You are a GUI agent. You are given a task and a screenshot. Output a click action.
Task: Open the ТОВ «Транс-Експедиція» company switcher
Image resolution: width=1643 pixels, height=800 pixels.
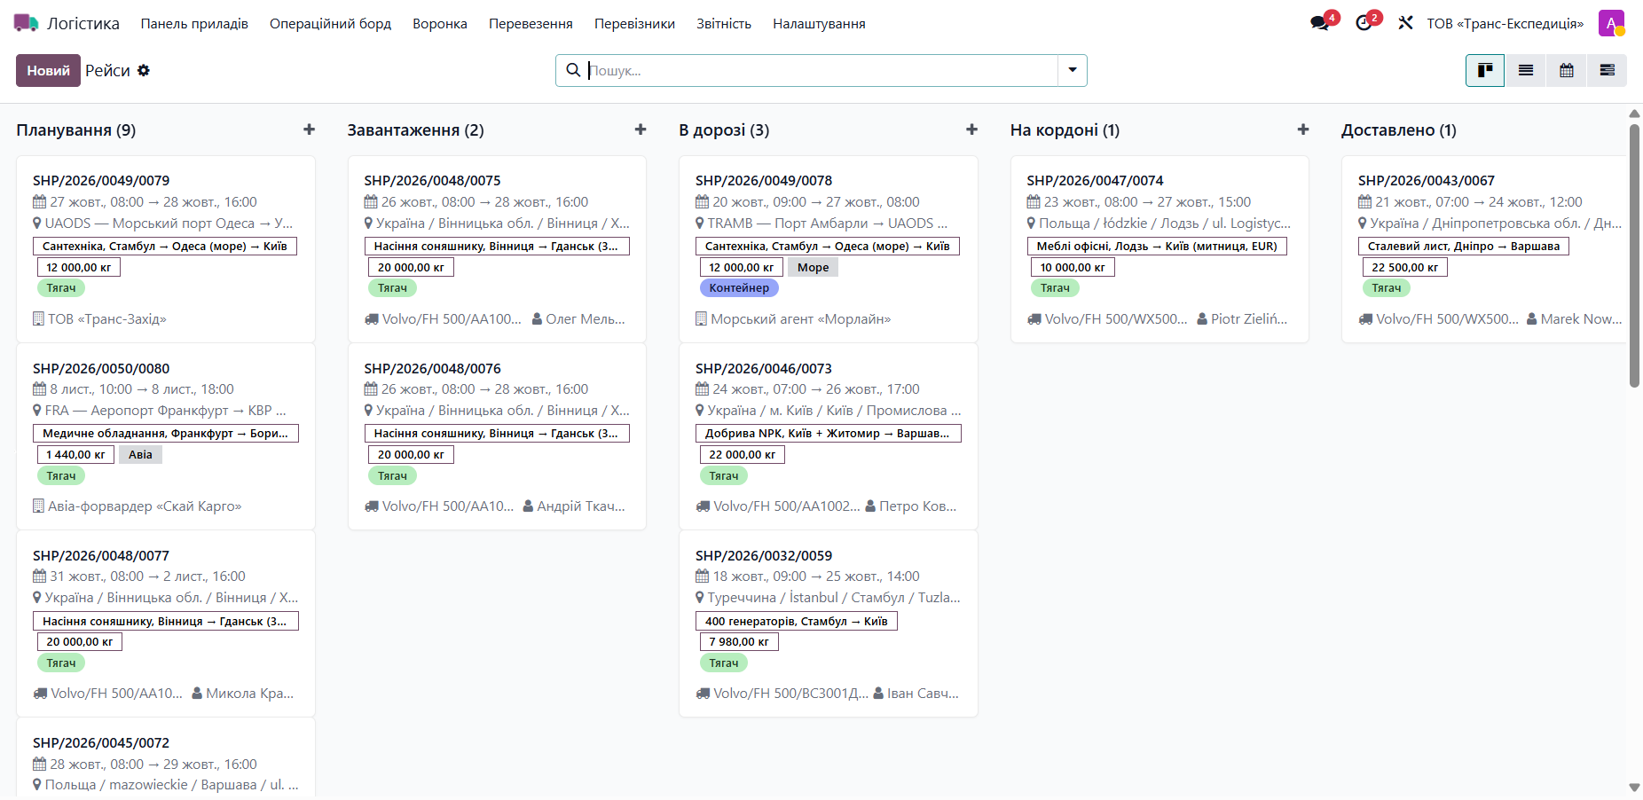point(1505,23)
